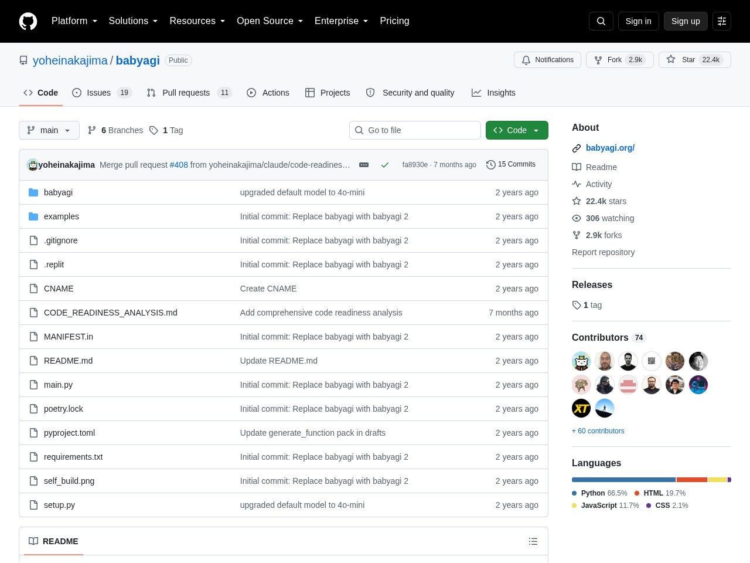Click the Sign up button
Image resolution: width=750 pixels, height=563 pixels.
point(686,21)
